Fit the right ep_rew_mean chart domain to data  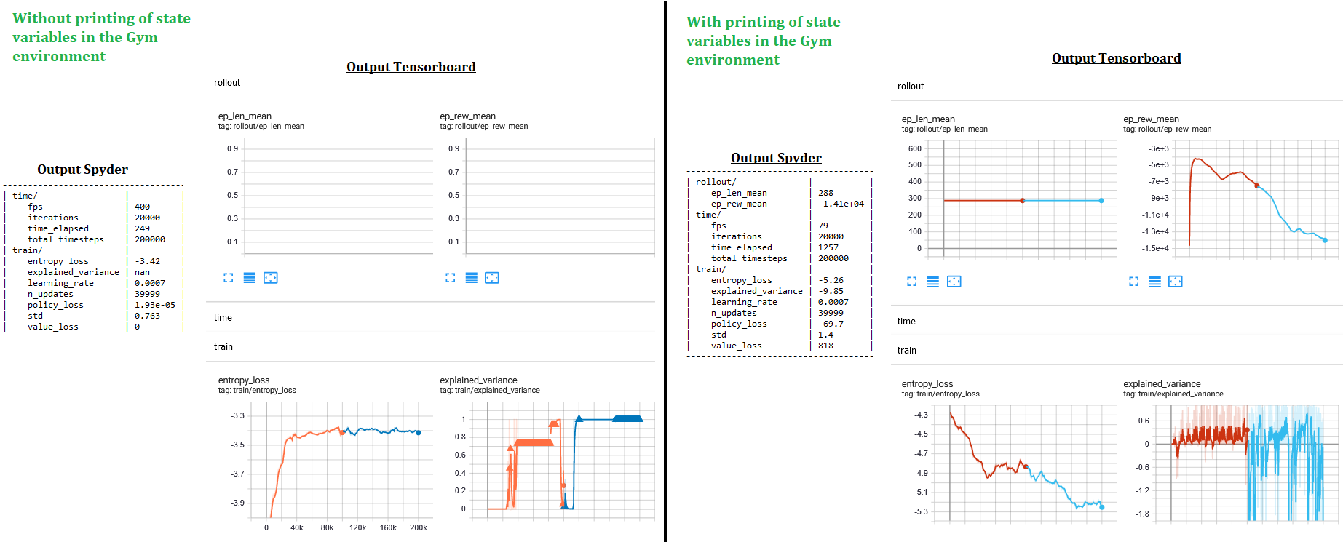(x=1174, y=282)
